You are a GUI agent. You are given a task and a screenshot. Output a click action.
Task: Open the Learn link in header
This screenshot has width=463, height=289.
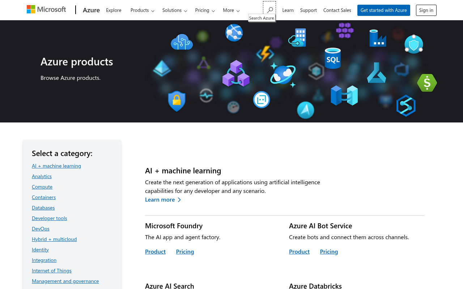(288, 10)
